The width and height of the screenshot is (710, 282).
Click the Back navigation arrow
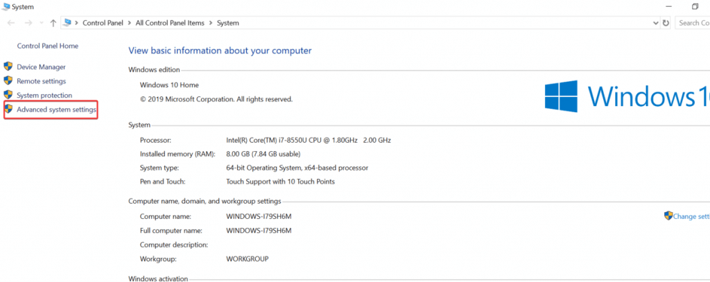click(x=11, y=23)
